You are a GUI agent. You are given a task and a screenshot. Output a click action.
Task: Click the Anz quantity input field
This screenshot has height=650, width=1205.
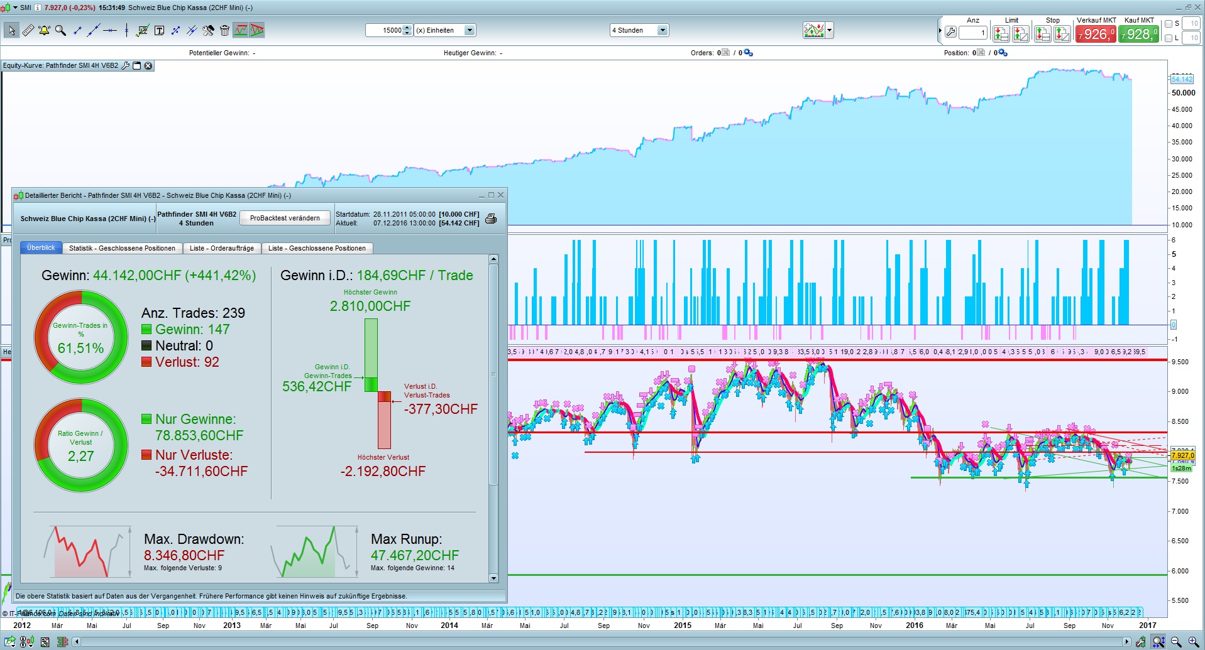pos(972,33)
